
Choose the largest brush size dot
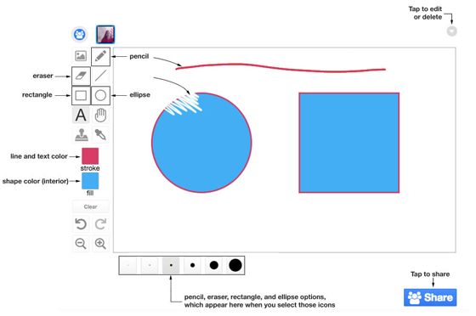pos(235,265)
